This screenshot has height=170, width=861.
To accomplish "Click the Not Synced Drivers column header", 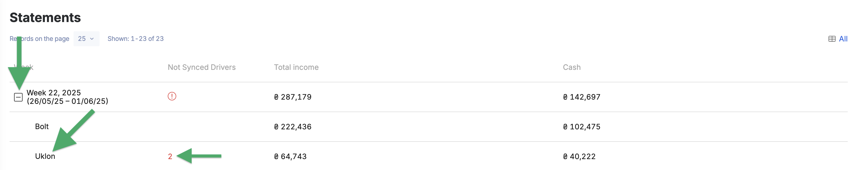I will [201, 67].
